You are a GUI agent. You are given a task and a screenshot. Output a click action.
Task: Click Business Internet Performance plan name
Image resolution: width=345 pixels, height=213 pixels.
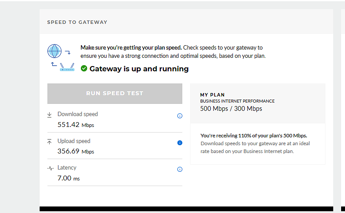237,101
